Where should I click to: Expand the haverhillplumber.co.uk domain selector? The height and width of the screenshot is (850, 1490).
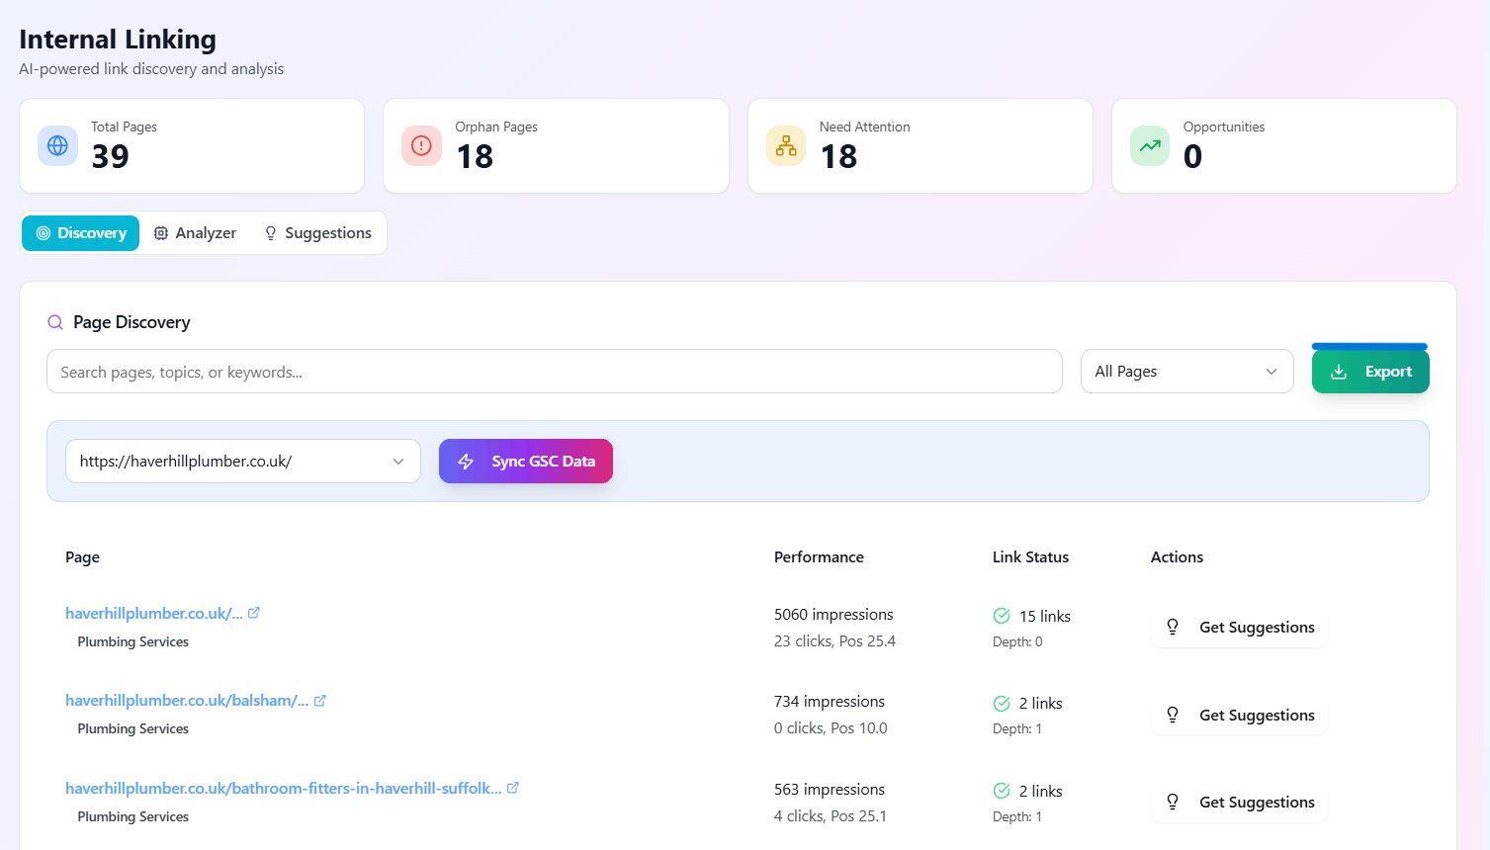(x=242, y=461)
